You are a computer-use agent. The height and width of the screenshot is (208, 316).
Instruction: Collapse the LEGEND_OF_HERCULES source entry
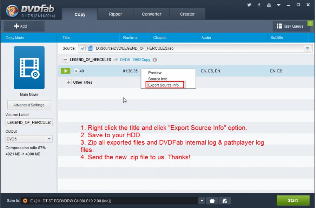point(65,60)
